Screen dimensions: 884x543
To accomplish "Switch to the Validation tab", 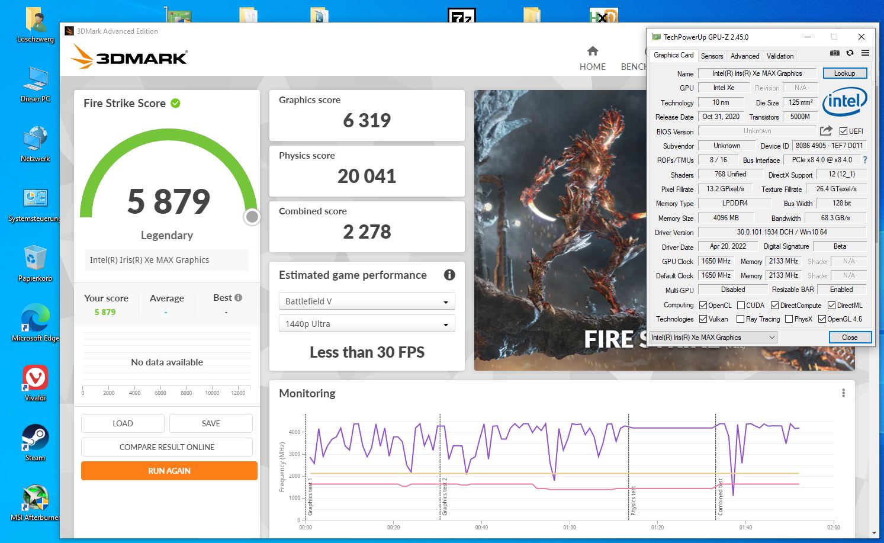I will 780,56.
